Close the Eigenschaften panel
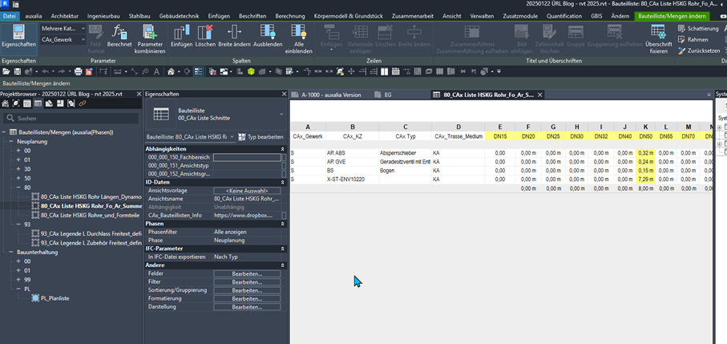Viewport: 727px width, 344px height. coord(285,94)
